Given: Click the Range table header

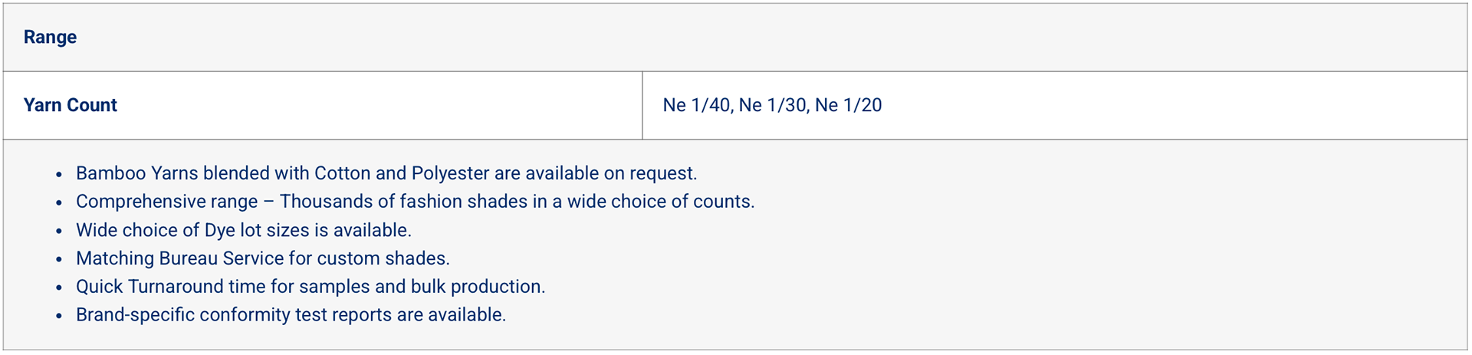Looking at the screenshot, I should (x=50, y=37).
